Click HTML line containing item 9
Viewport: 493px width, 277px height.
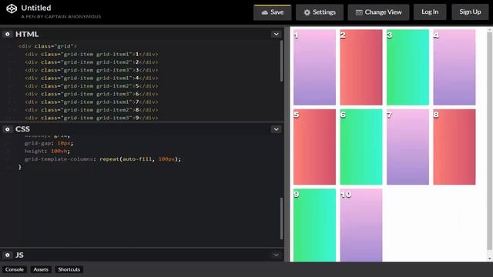[92, 118]
